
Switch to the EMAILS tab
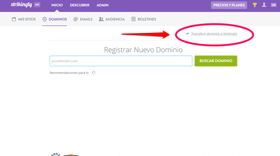coord(83,19)
